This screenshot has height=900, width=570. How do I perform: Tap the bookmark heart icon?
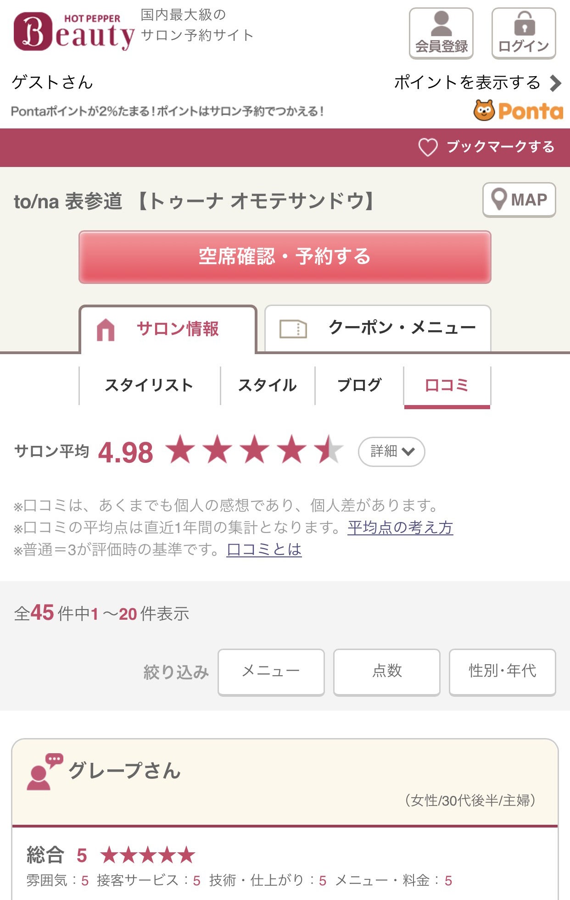point(428,147)
